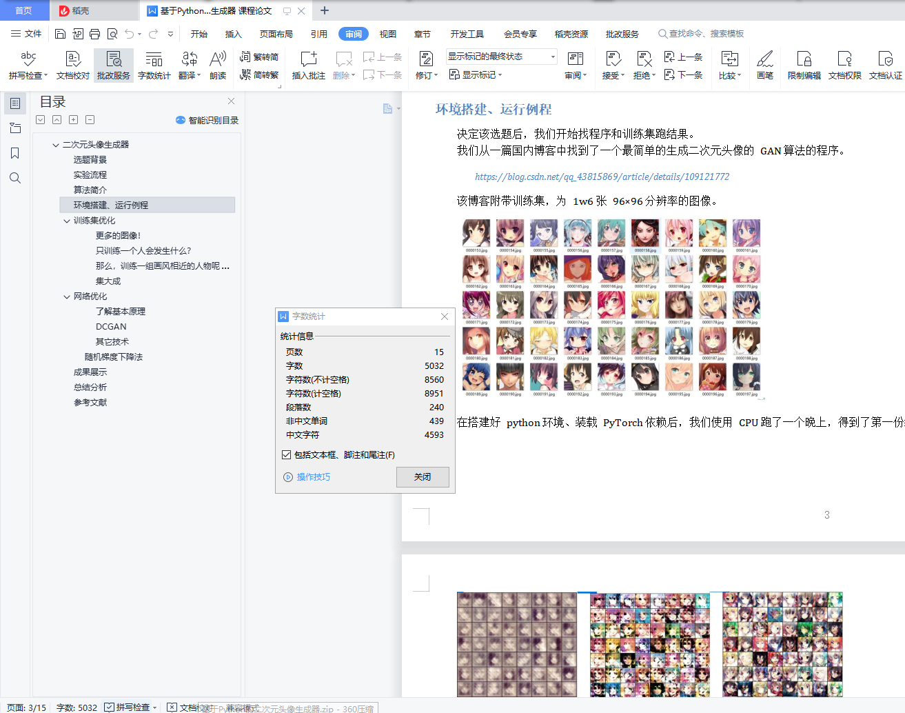Open 文档认证 document certification

(886, 66)
